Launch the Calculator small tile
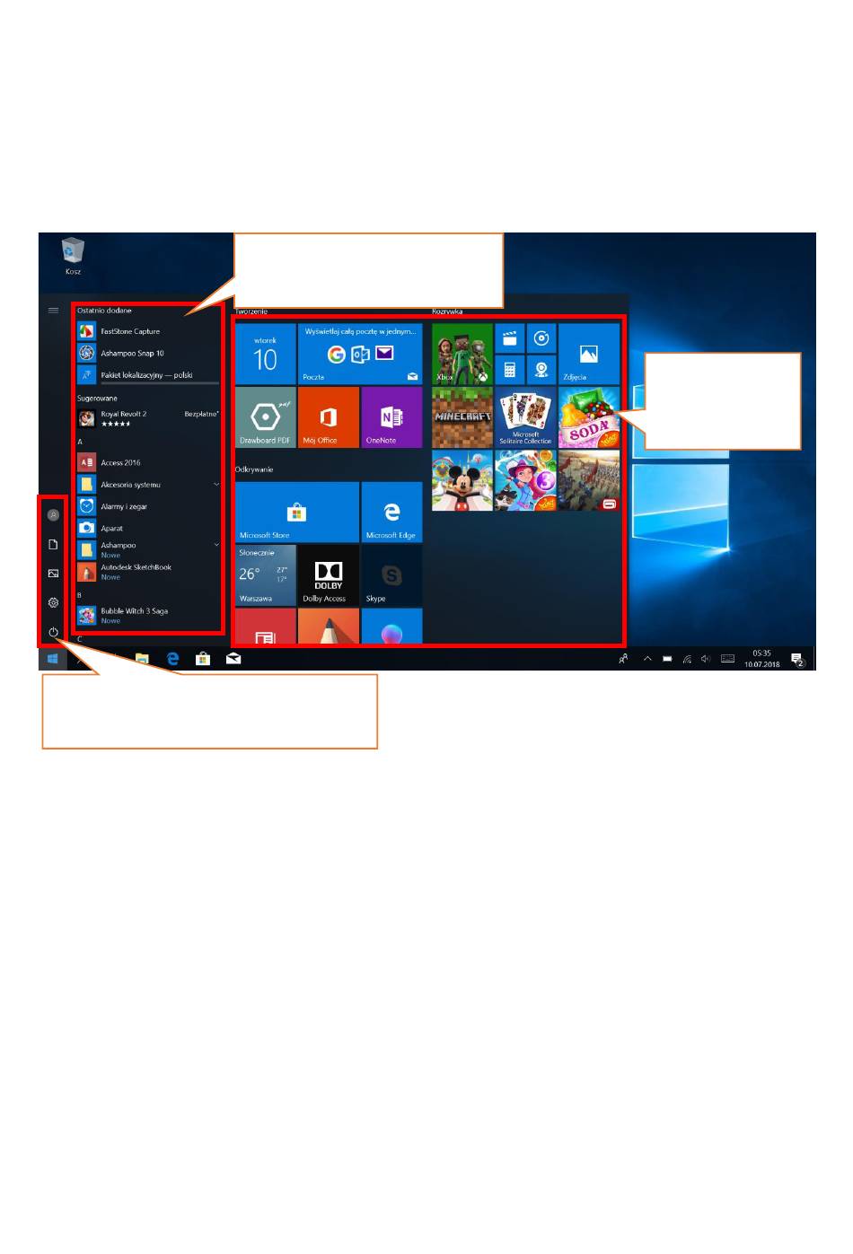 pos(510,370)
